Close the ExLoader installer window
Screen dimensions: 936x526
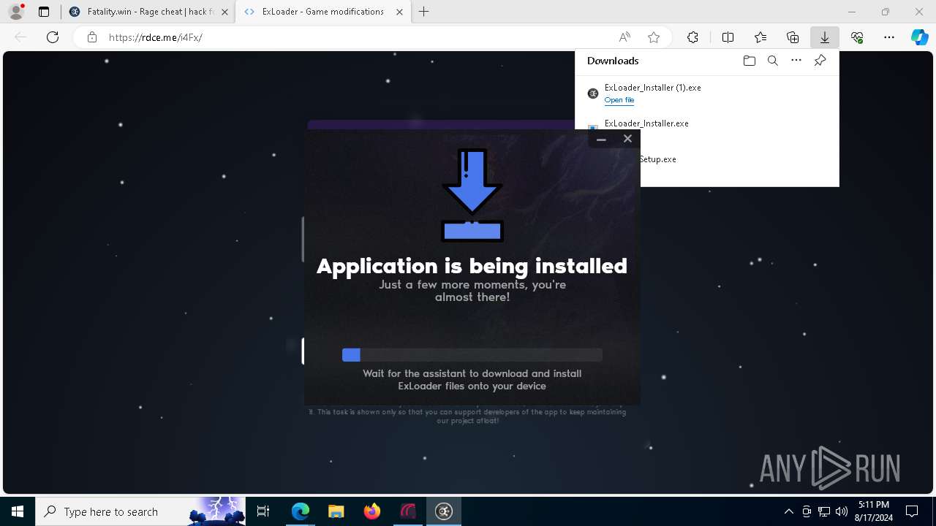(627, 139)
